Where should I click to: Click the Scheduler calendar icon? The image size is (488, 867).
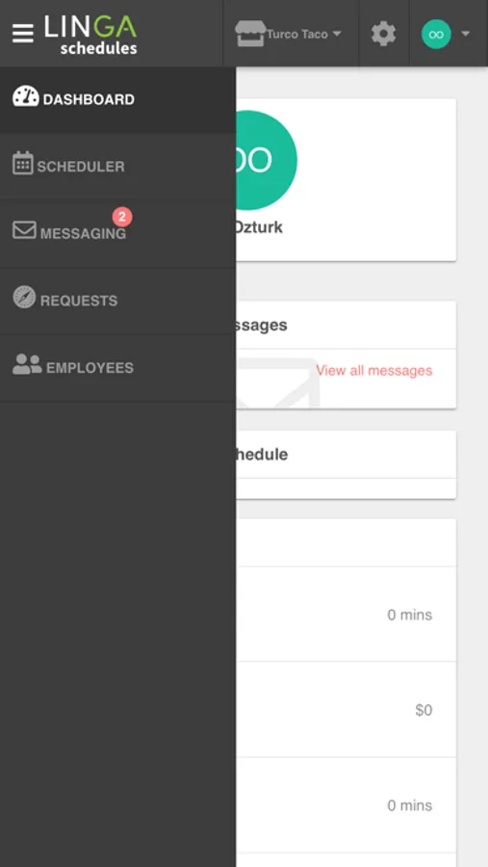click(x=23, y=164)
